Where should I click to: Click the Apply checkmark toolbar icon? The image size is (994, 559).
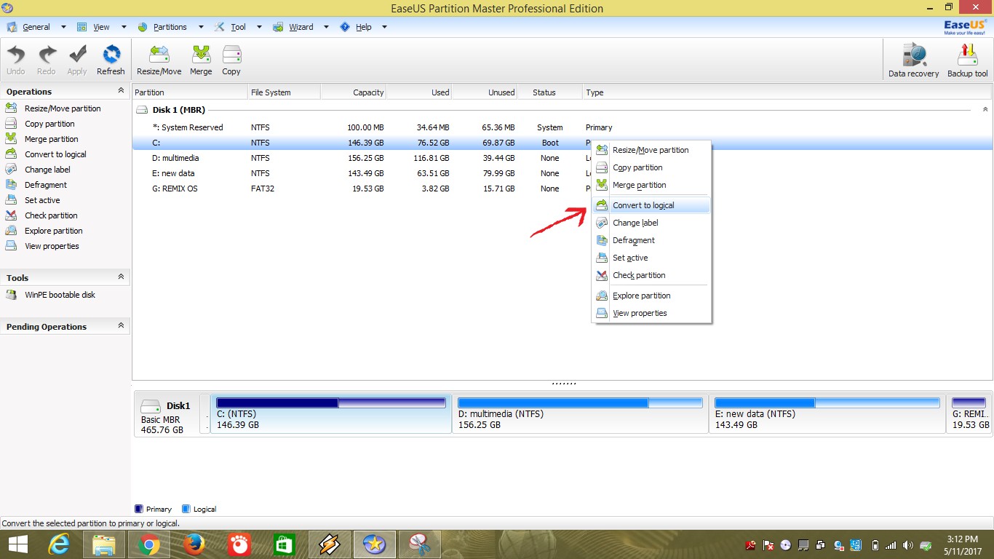[x=77, y=60]
